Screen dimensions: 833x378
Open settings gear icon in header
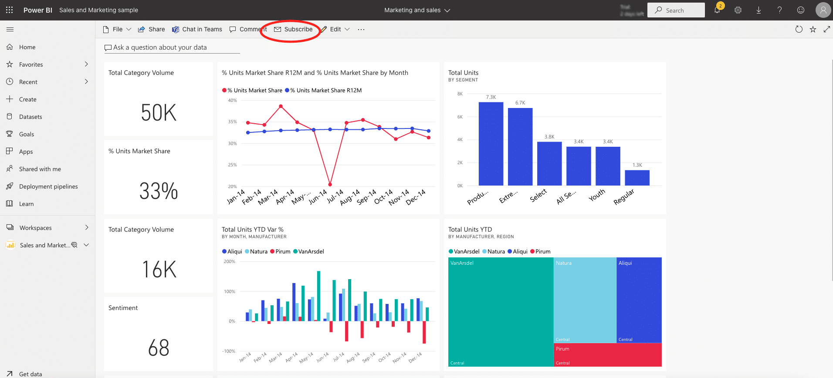[x=738, y=10]
